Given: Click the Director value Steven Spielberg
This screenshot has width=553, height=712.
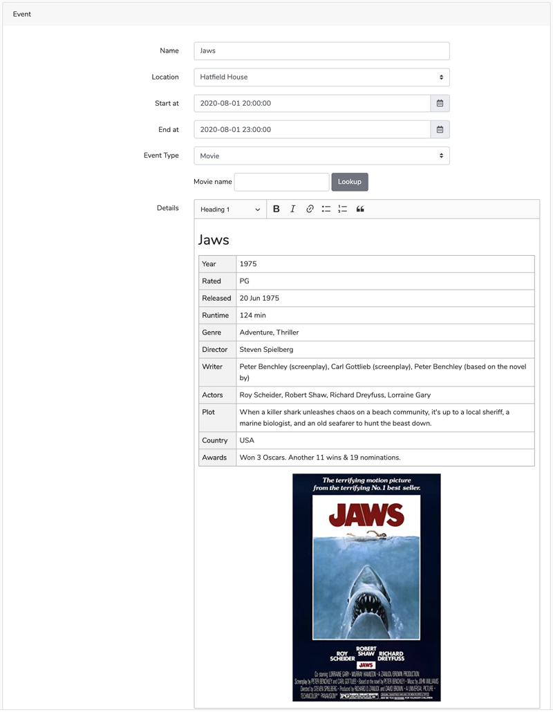Looking at the screenshot, I should click(x=267, y=350).
